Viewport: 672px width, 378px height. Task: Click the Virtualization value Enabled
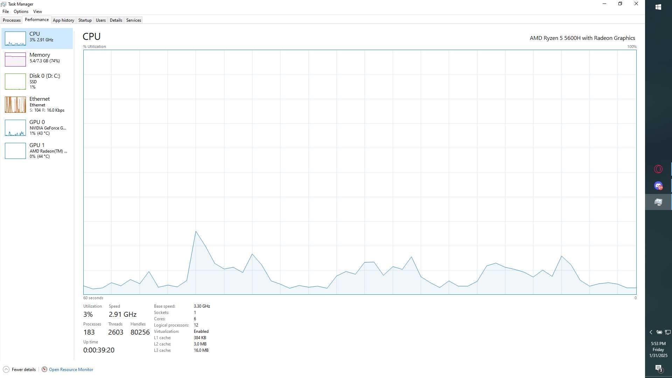click(201, 331)
